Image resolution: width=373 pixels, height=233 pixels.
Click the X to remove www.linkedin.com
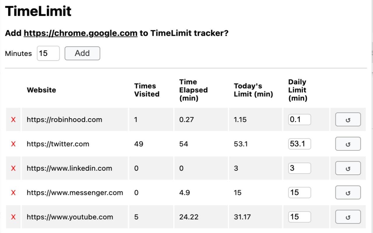click(13, 168)
